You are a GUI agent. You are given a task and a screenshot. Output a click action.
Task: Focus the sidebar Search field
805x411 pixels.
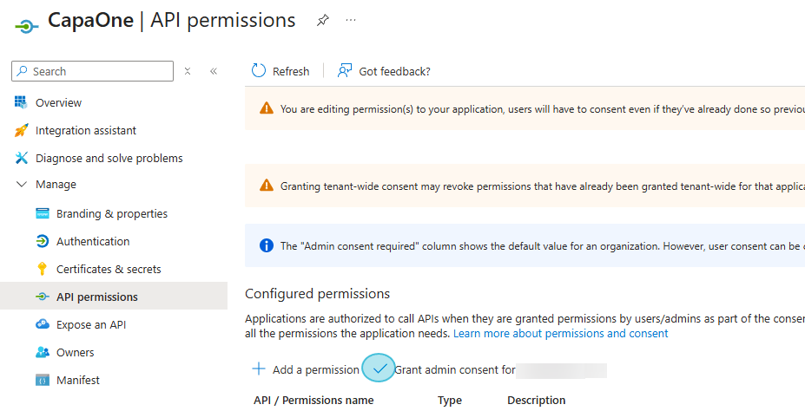click(x=92, y=71)
